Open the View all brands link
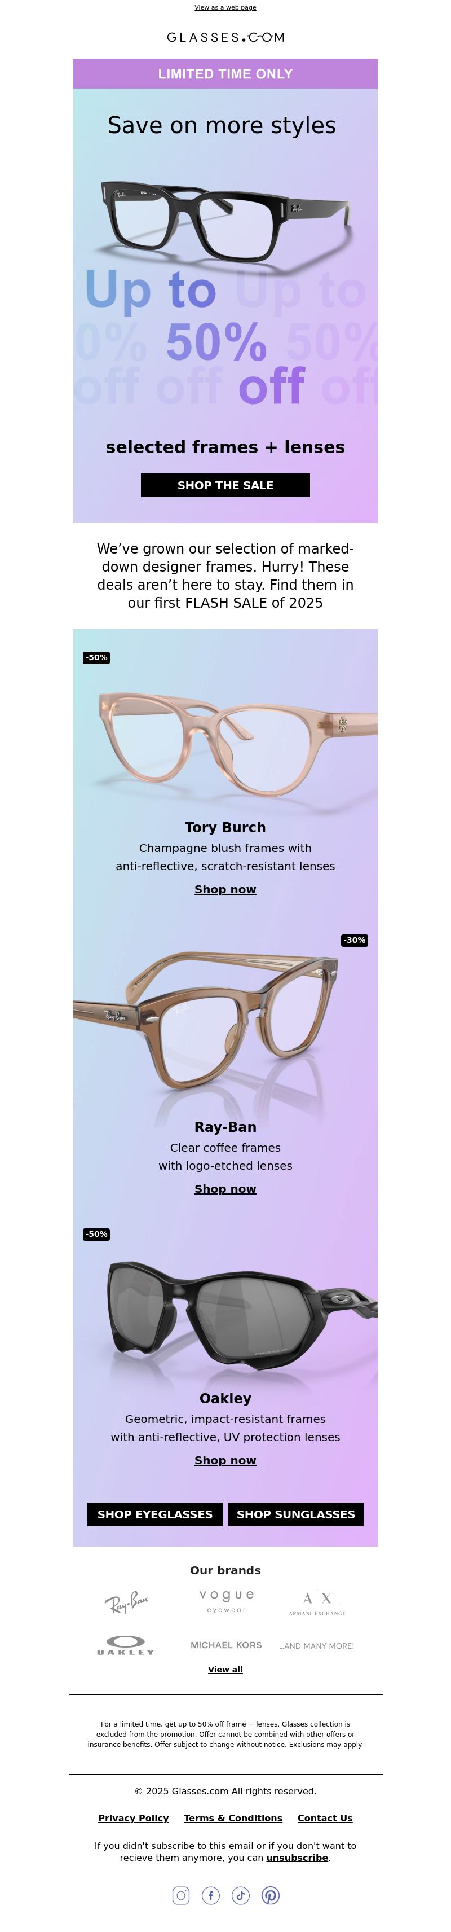The image size is (451, 1932). tap(225, 1670)
